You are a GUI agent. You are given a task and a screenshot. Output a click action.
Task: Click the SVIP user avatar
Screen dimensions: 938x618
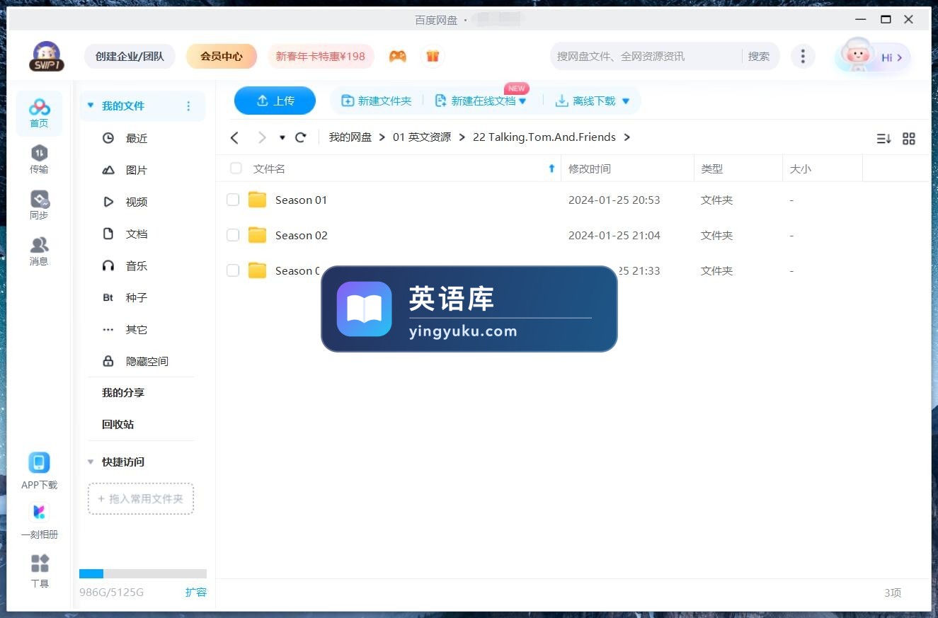[x=47, y=56]
